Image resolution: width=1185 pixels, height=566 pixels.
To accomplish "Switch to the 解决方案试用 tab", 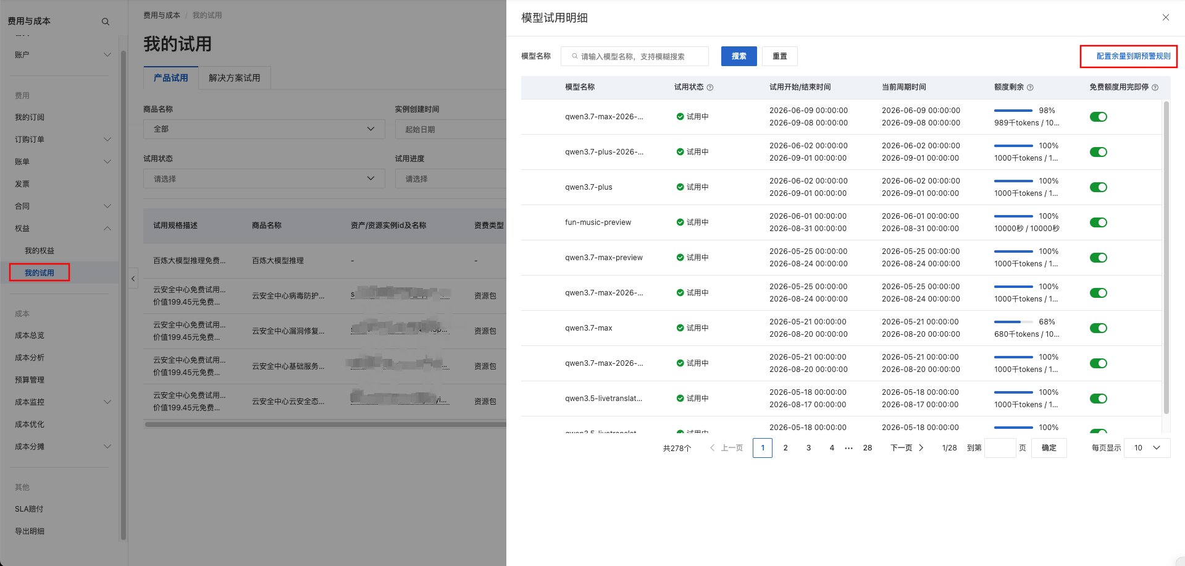I will pyautogui.click(x=235, y=78).
